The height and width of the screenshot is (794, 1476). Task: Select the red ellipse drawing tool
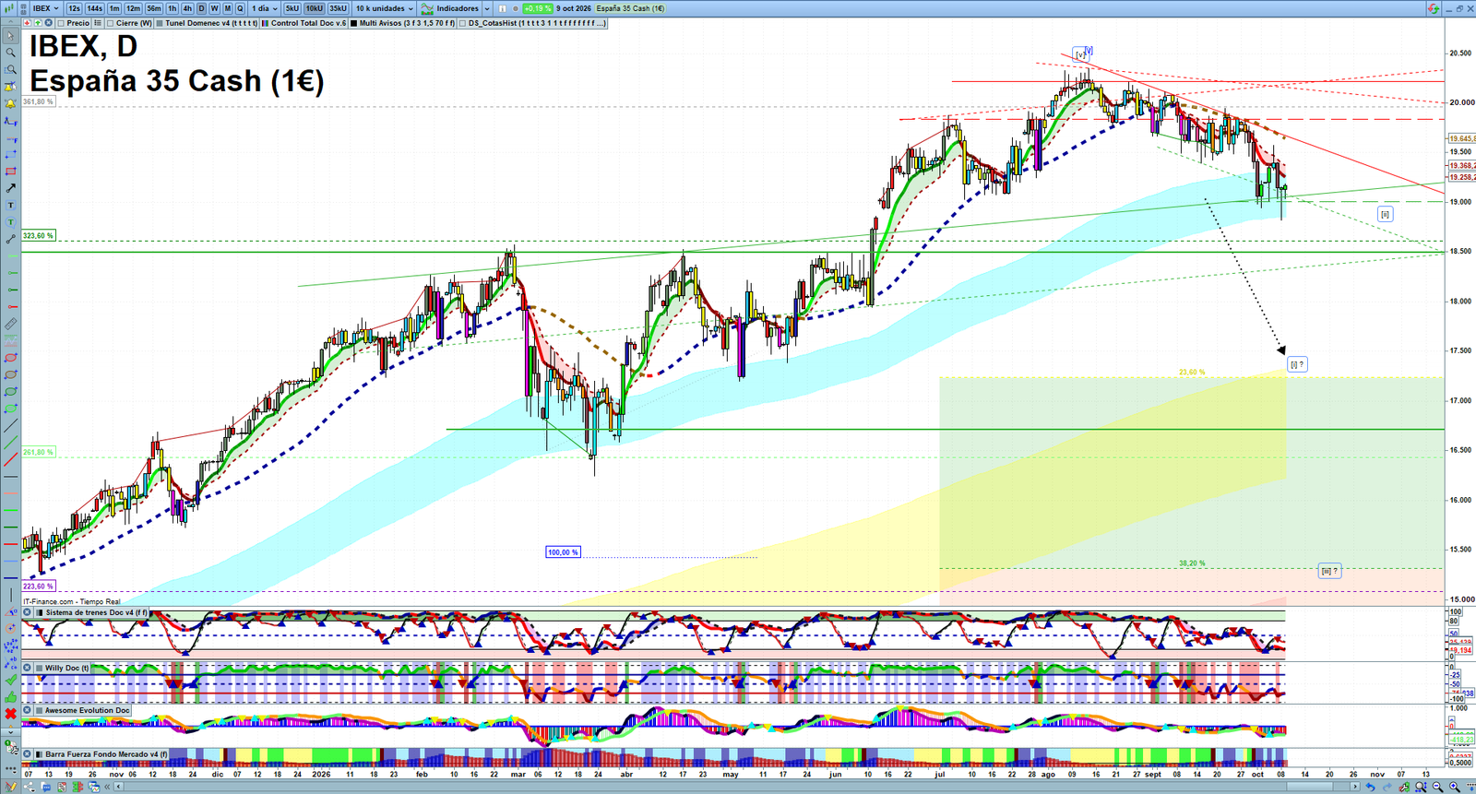(11, 358)
